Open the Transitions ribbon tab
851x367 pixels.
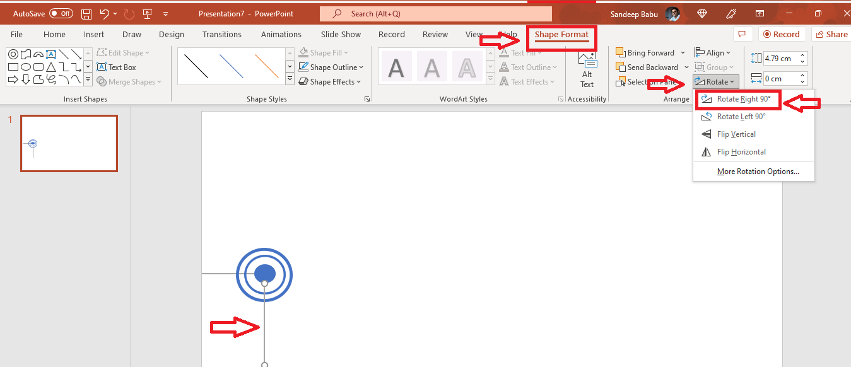click(221, 35)
